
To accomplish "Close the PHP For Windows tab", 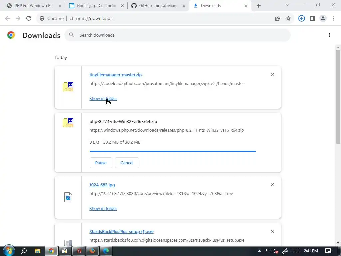I will 60,6.
